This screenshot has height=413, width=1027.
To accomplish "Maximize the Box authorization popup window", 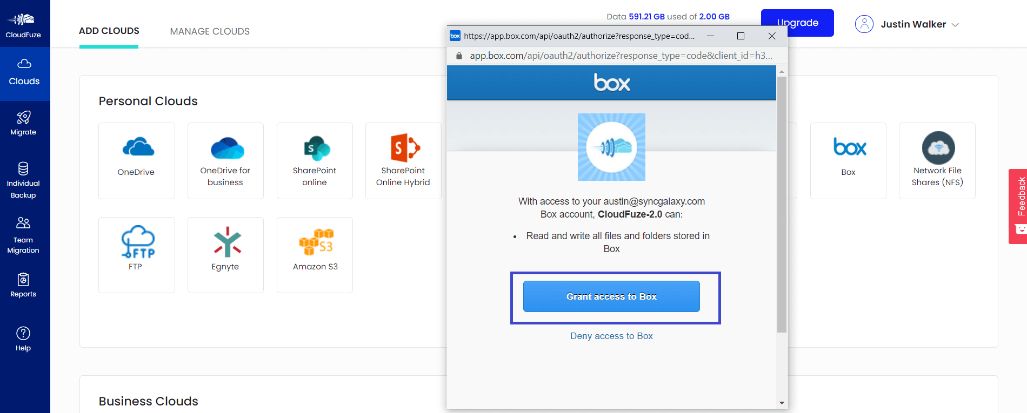I will pyautogui.click(x=741, y=36).
